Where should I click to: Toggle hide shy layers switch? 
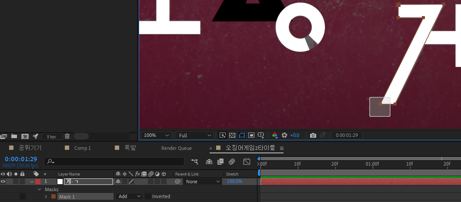click(209, 162)
